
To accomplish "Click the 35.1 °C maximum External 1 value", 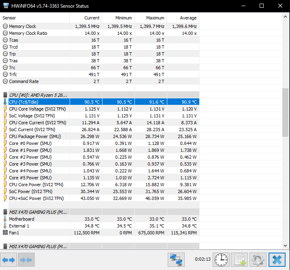I will tap(157, 225).
